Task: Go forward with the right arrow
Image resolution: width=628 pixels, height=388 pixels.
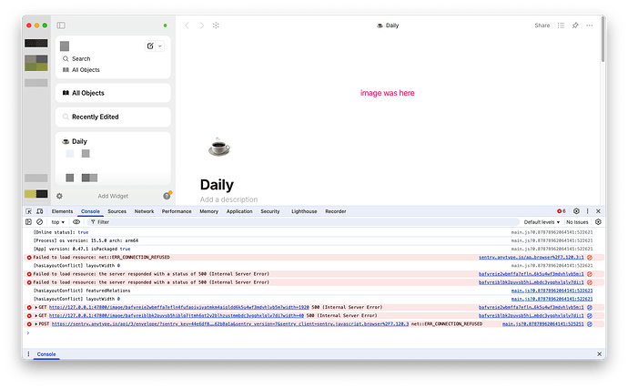Action: point(202,26)
